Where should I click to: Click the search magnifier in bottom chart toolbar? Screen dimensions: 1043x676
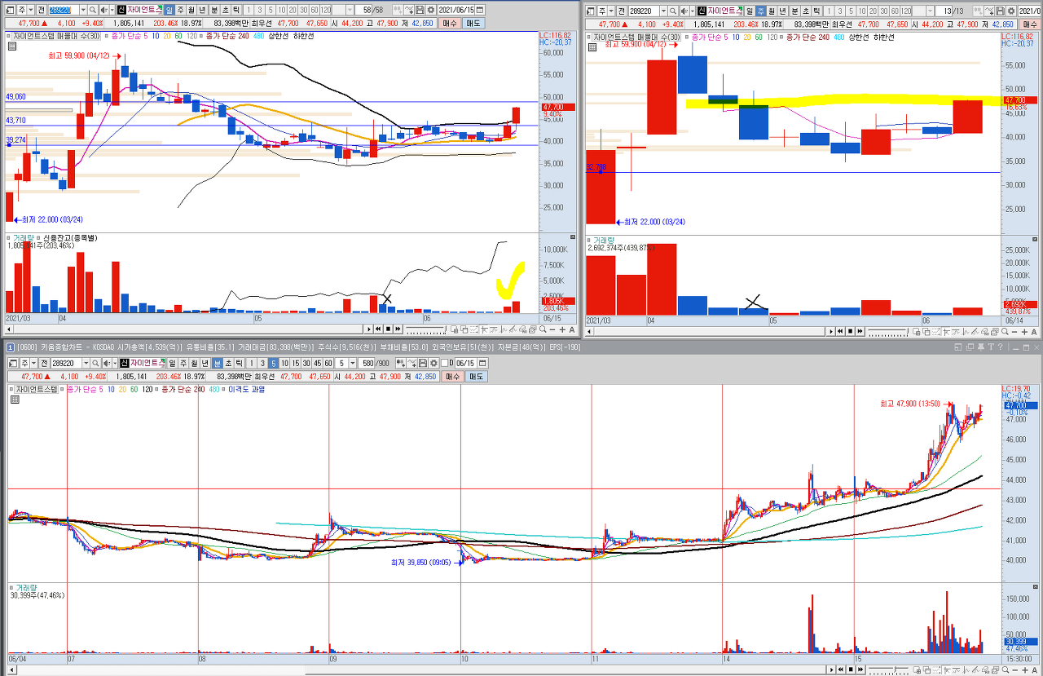point(95,362)
